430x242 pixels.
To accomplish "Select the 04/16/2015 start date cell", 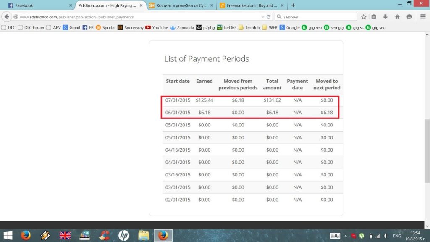I will click(178, 150).
